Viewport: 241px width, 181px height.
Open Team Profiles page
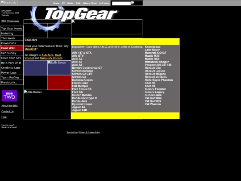[x=12, y=78]
